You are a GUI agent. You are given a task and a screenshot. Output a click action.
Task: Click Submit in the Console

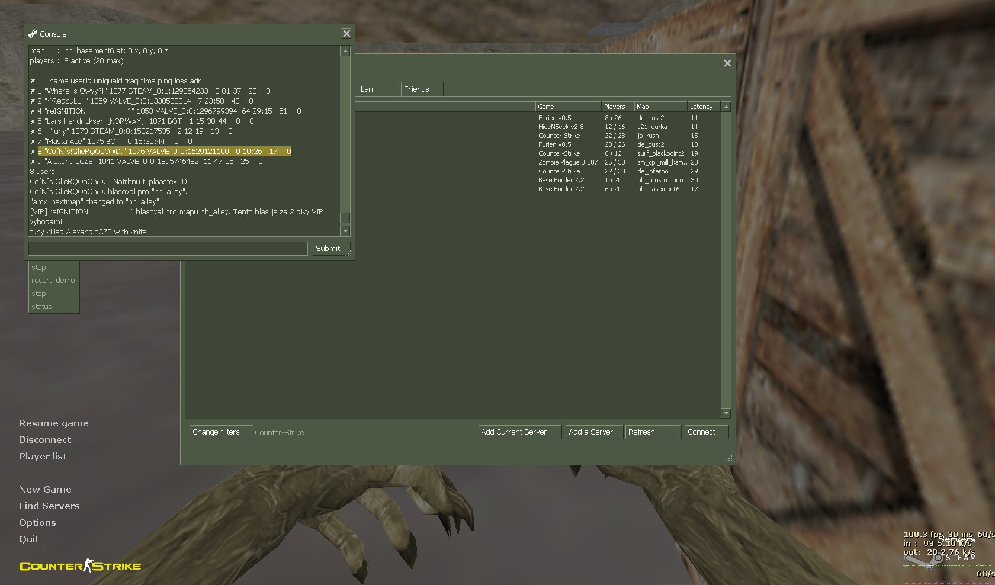(x=331, y=249)
